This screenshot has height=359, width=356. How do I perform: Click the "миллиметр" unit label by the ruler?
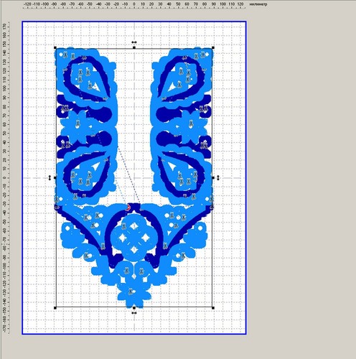[x=258, y=4]
